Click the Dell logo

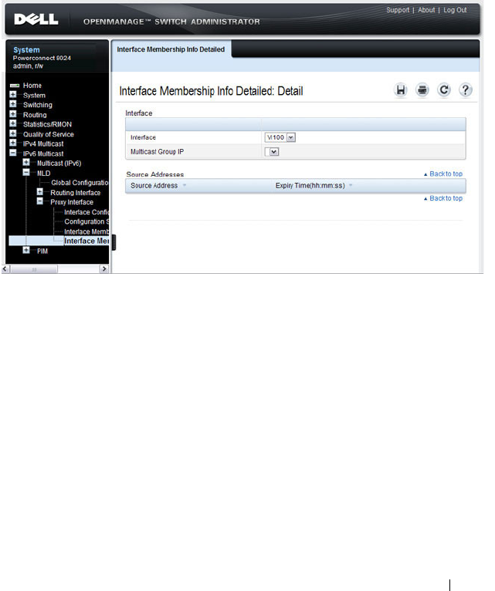coord(36,19)
